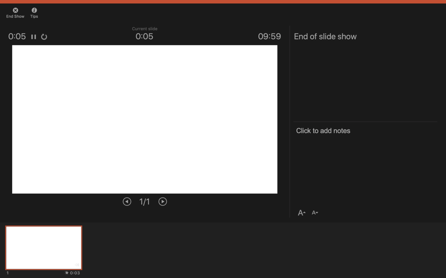Click the animation star below thumbnail
The image size is (446, 278).
[67, 273]
